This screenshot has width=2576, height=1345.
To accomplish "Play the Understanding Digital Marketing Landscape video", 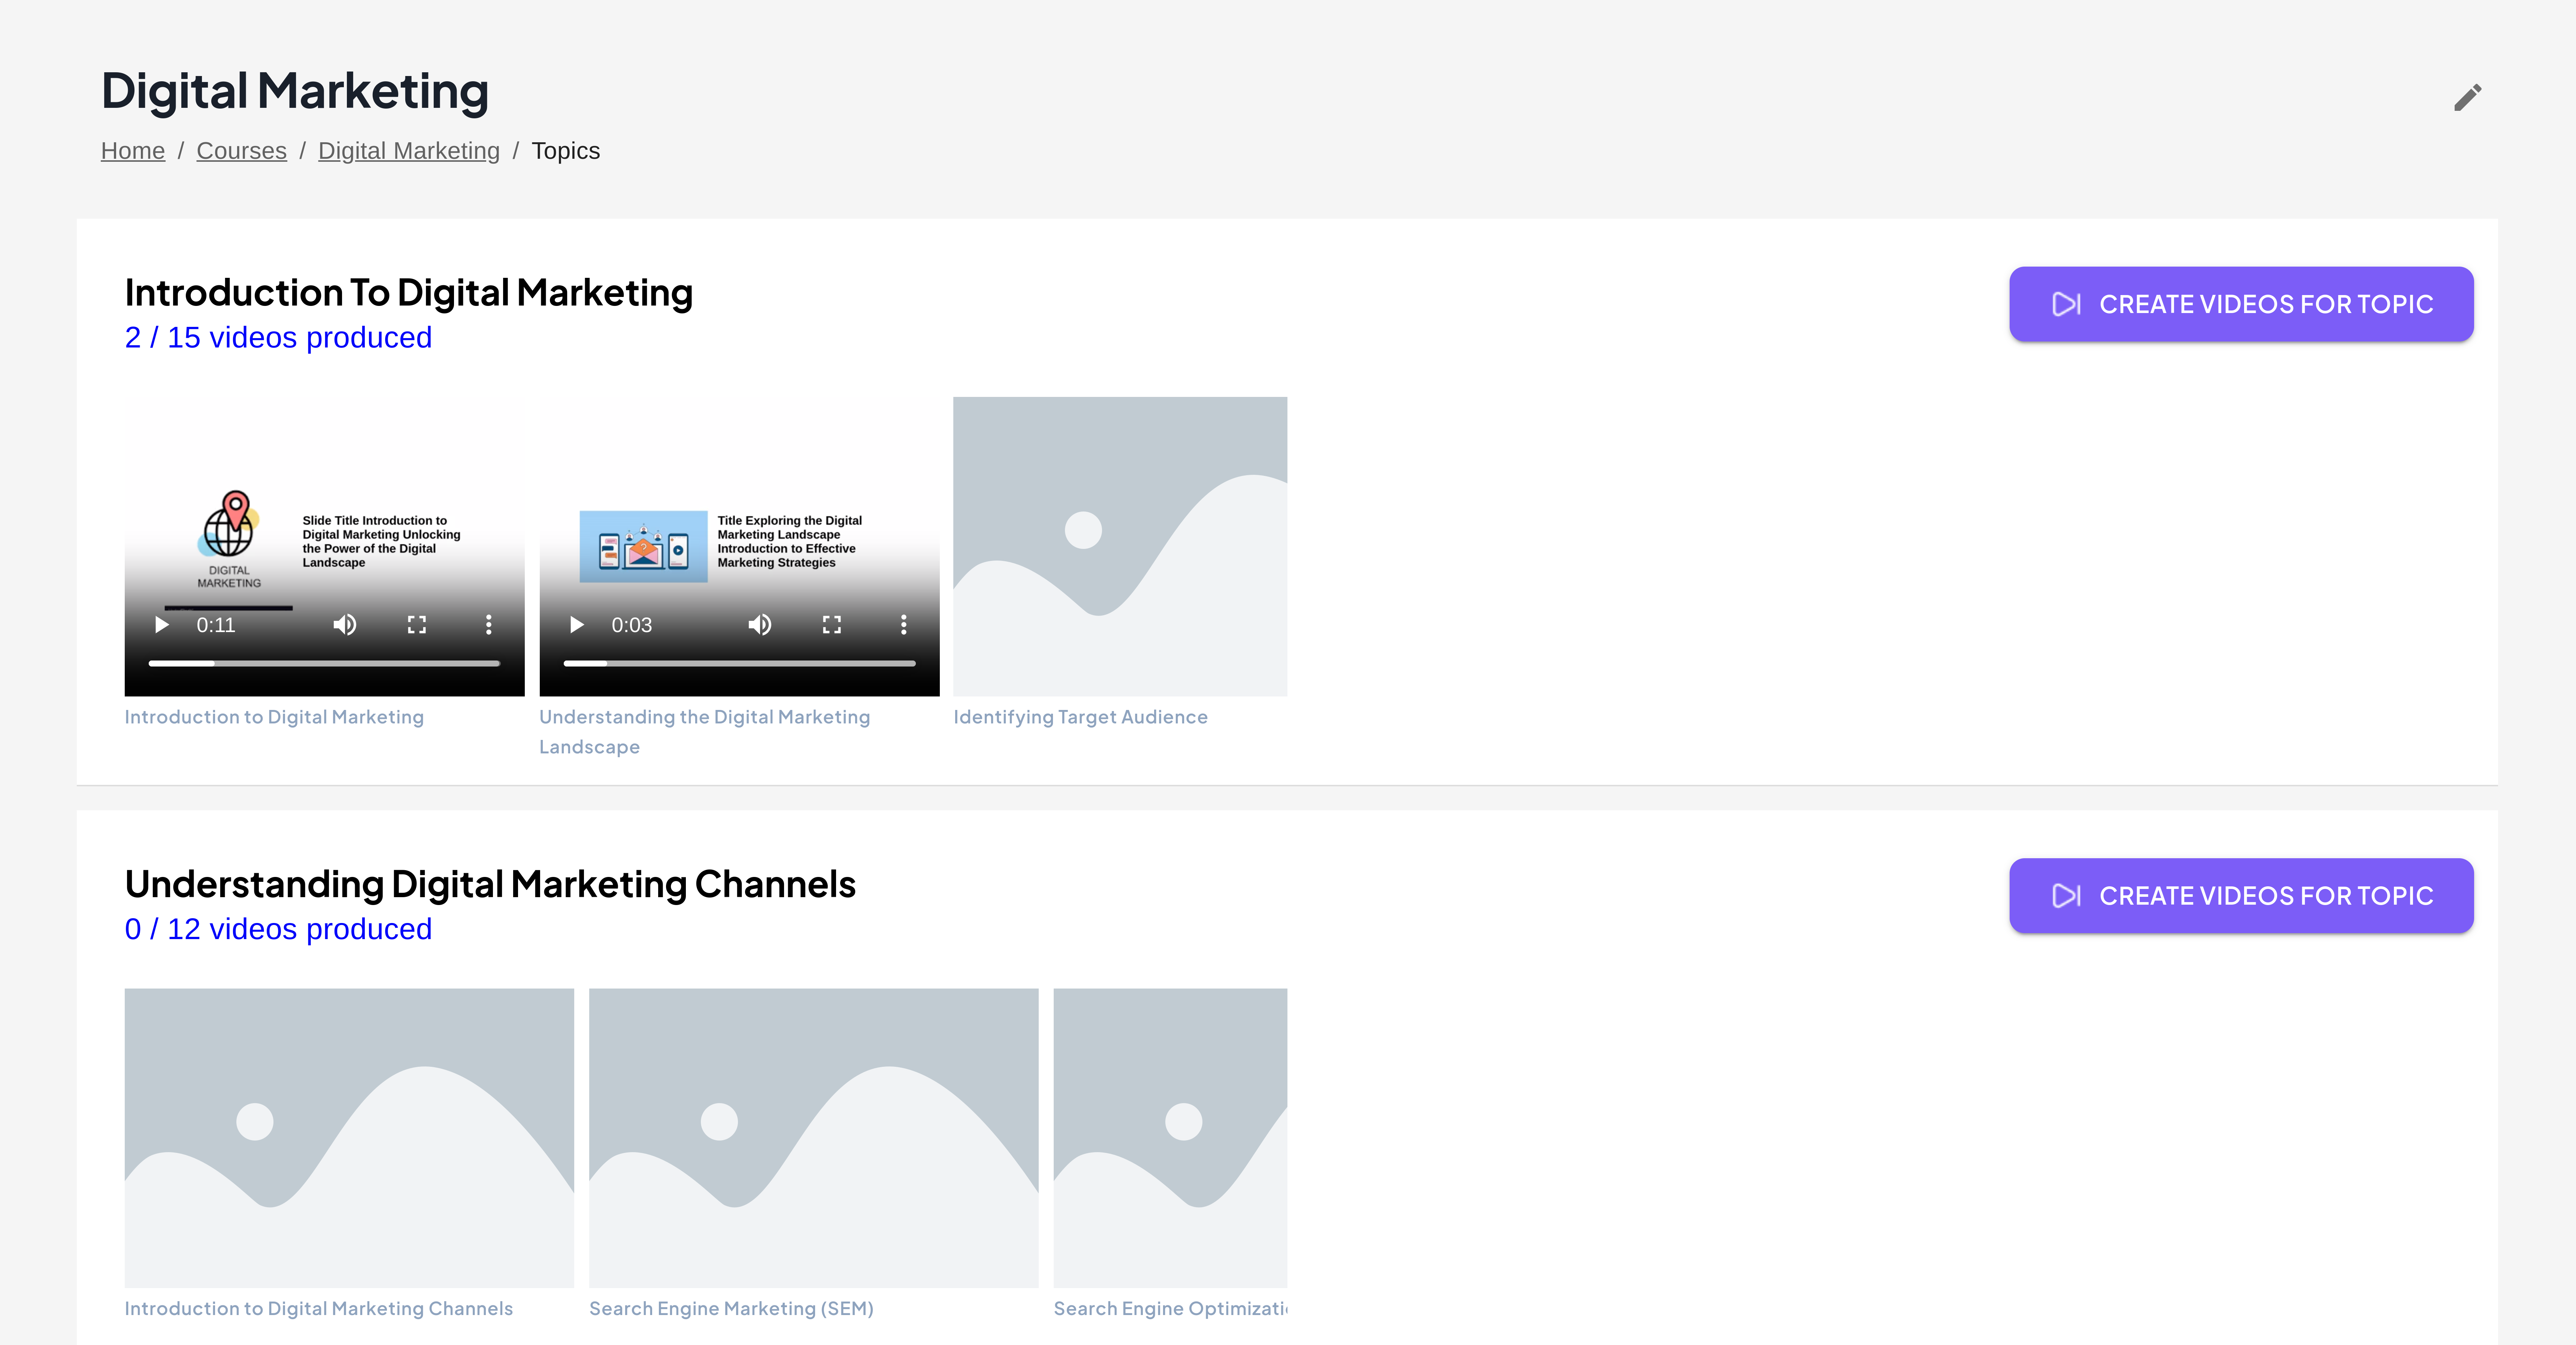I will [577, 625].
